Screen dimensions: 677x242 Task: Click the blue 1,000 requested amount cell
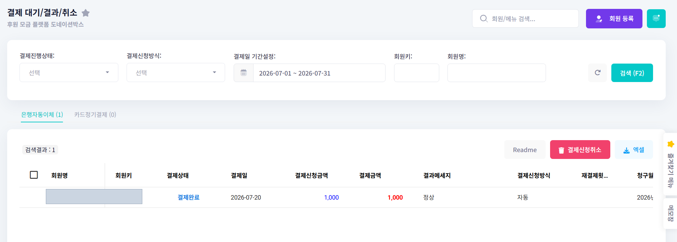(x=331, y=198)
